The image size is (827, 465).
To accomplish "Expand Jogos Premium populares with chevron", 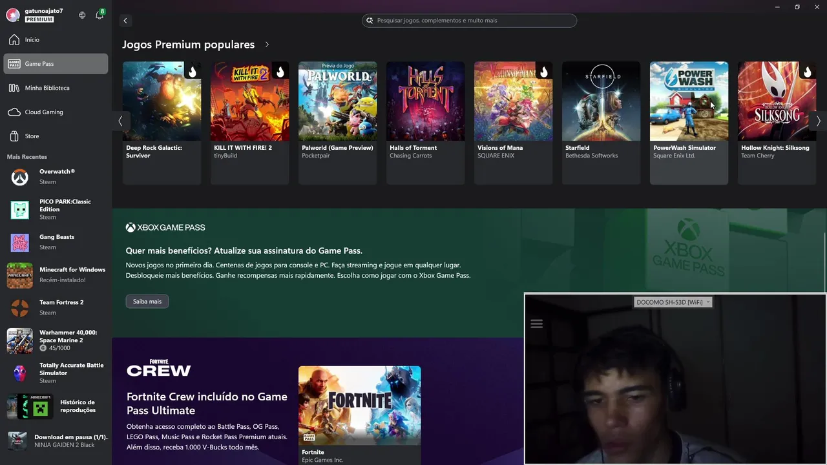I will (x=267, y=45).
